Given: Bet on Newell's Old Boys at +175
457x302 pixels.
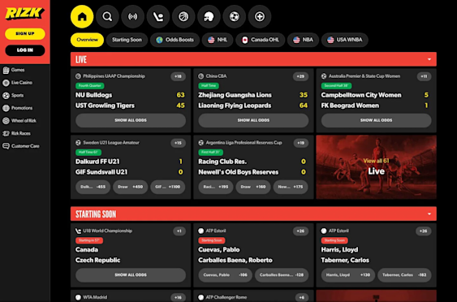Looking at the screenshot, I should 291,187.
